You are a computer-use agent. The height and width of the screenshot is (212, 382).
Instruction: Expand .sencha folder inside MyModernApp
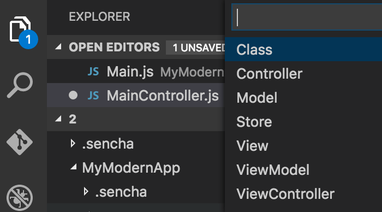coord(86,191)
